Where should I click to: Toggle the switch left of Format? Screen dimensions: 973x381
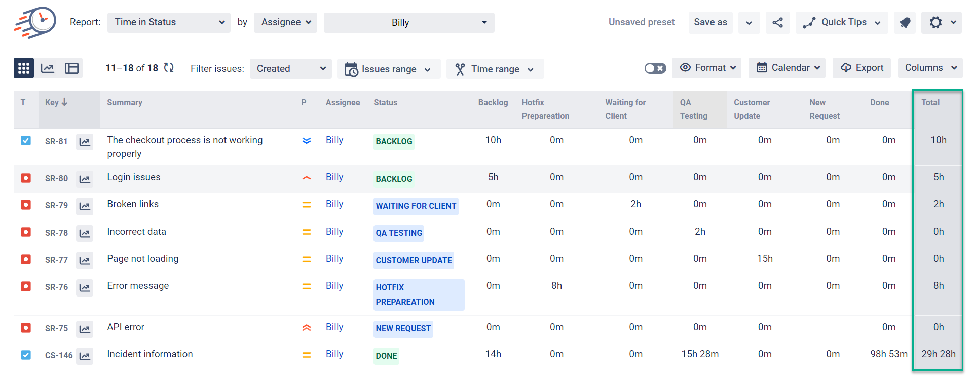point(655,68)
